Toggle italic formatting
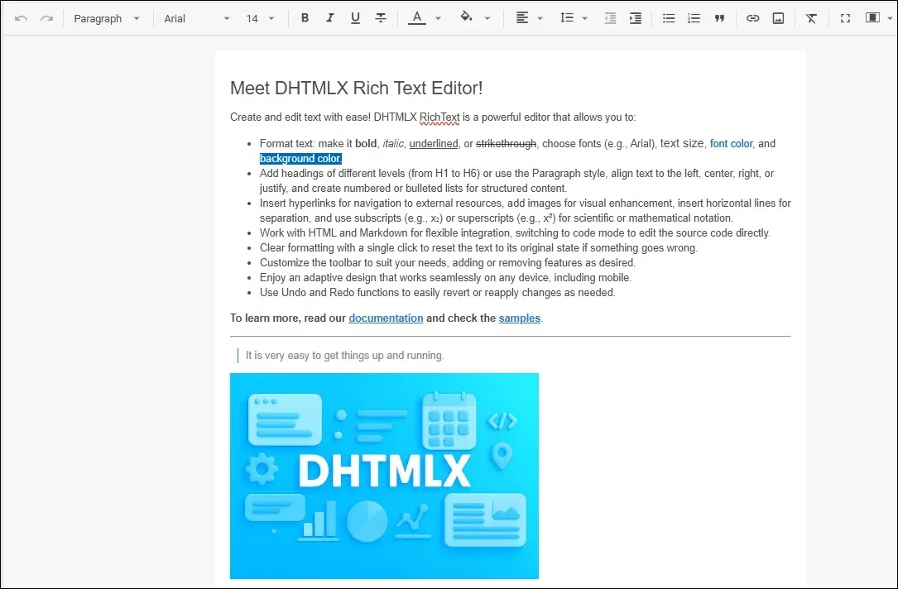Screen dimensions: 898x589 click(330, 18)
